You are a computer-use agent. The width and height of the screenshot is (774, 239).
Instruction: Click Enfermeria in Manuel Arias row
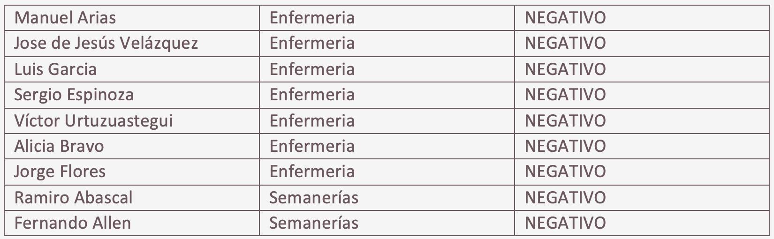click(x=312, y=18)
